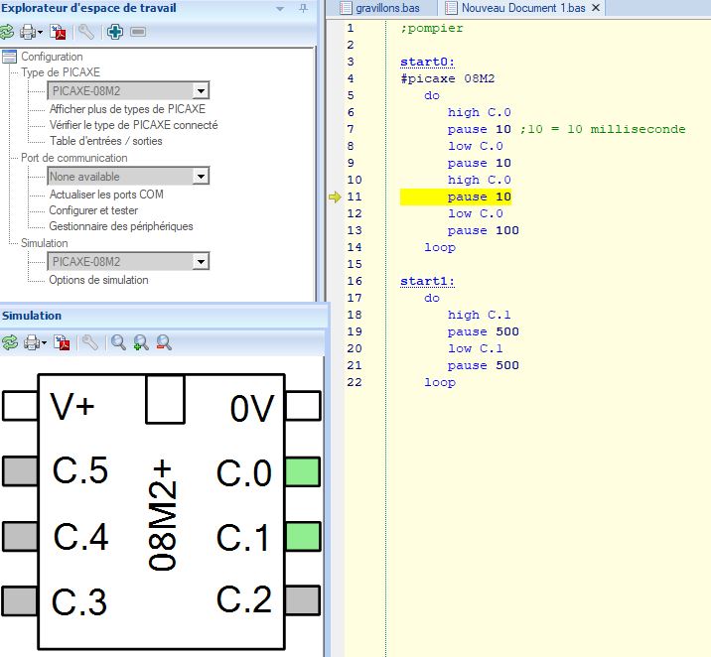This screenshot has height=657, width=711.
Task: Toggle the green C.0 pin pad
Action: pyautogui.click(x=302, y=471)
